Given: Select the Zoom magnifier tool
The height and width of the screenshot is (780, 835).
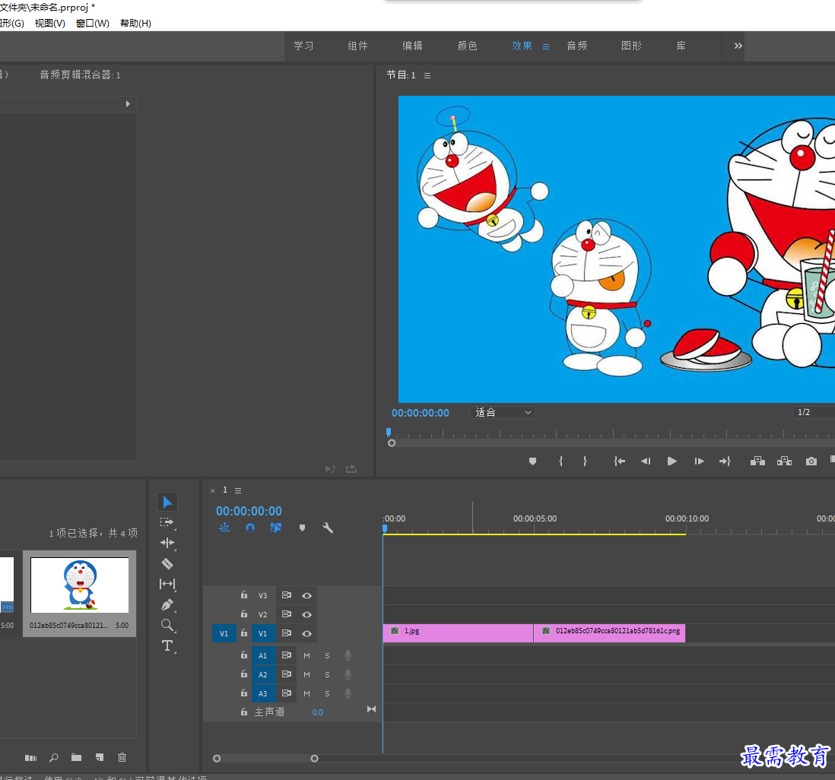Looking at the screenshot, I should tap(167, 625).
